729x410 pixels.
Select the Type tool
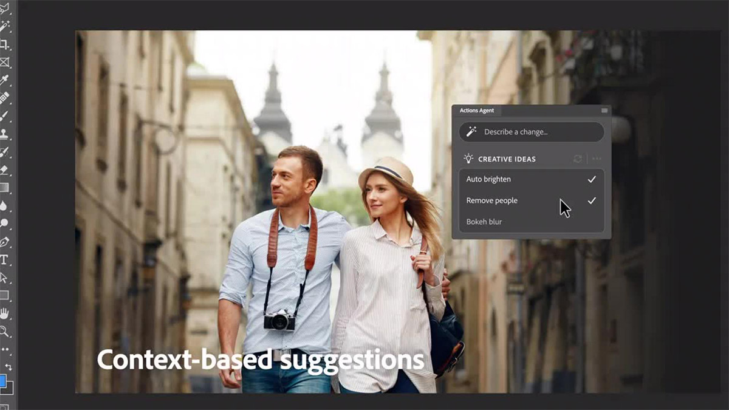5,259
